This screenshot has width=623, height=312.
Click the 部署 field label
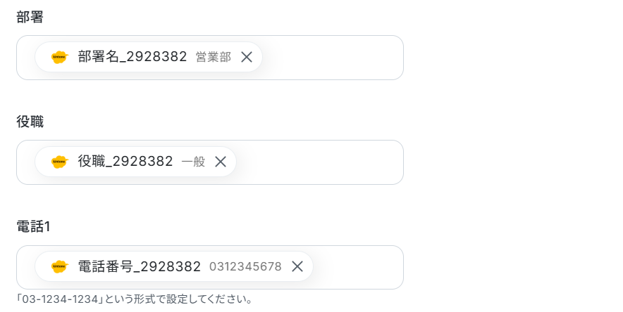pos(30,17)
